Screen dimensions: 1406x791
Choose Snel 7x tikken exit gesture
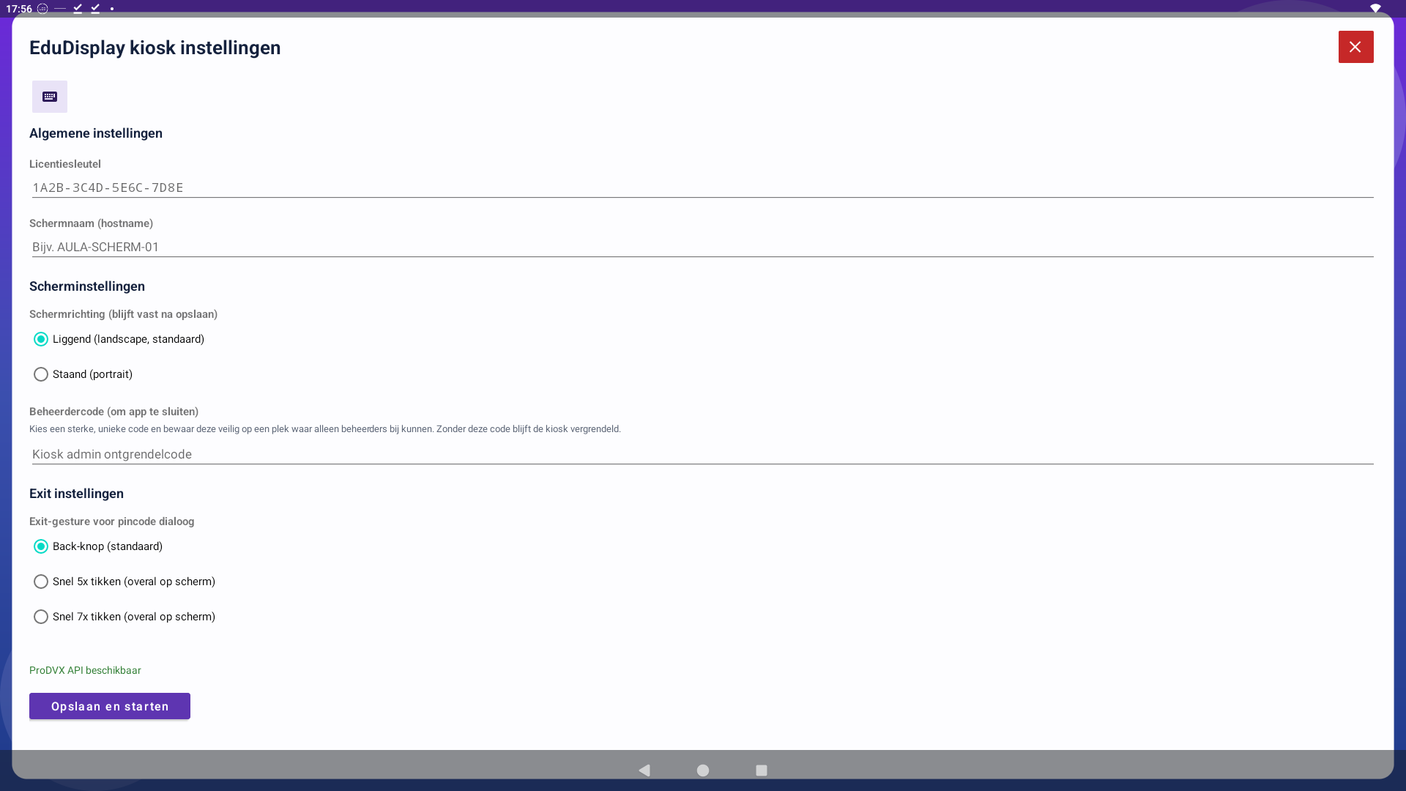[124, 617]
